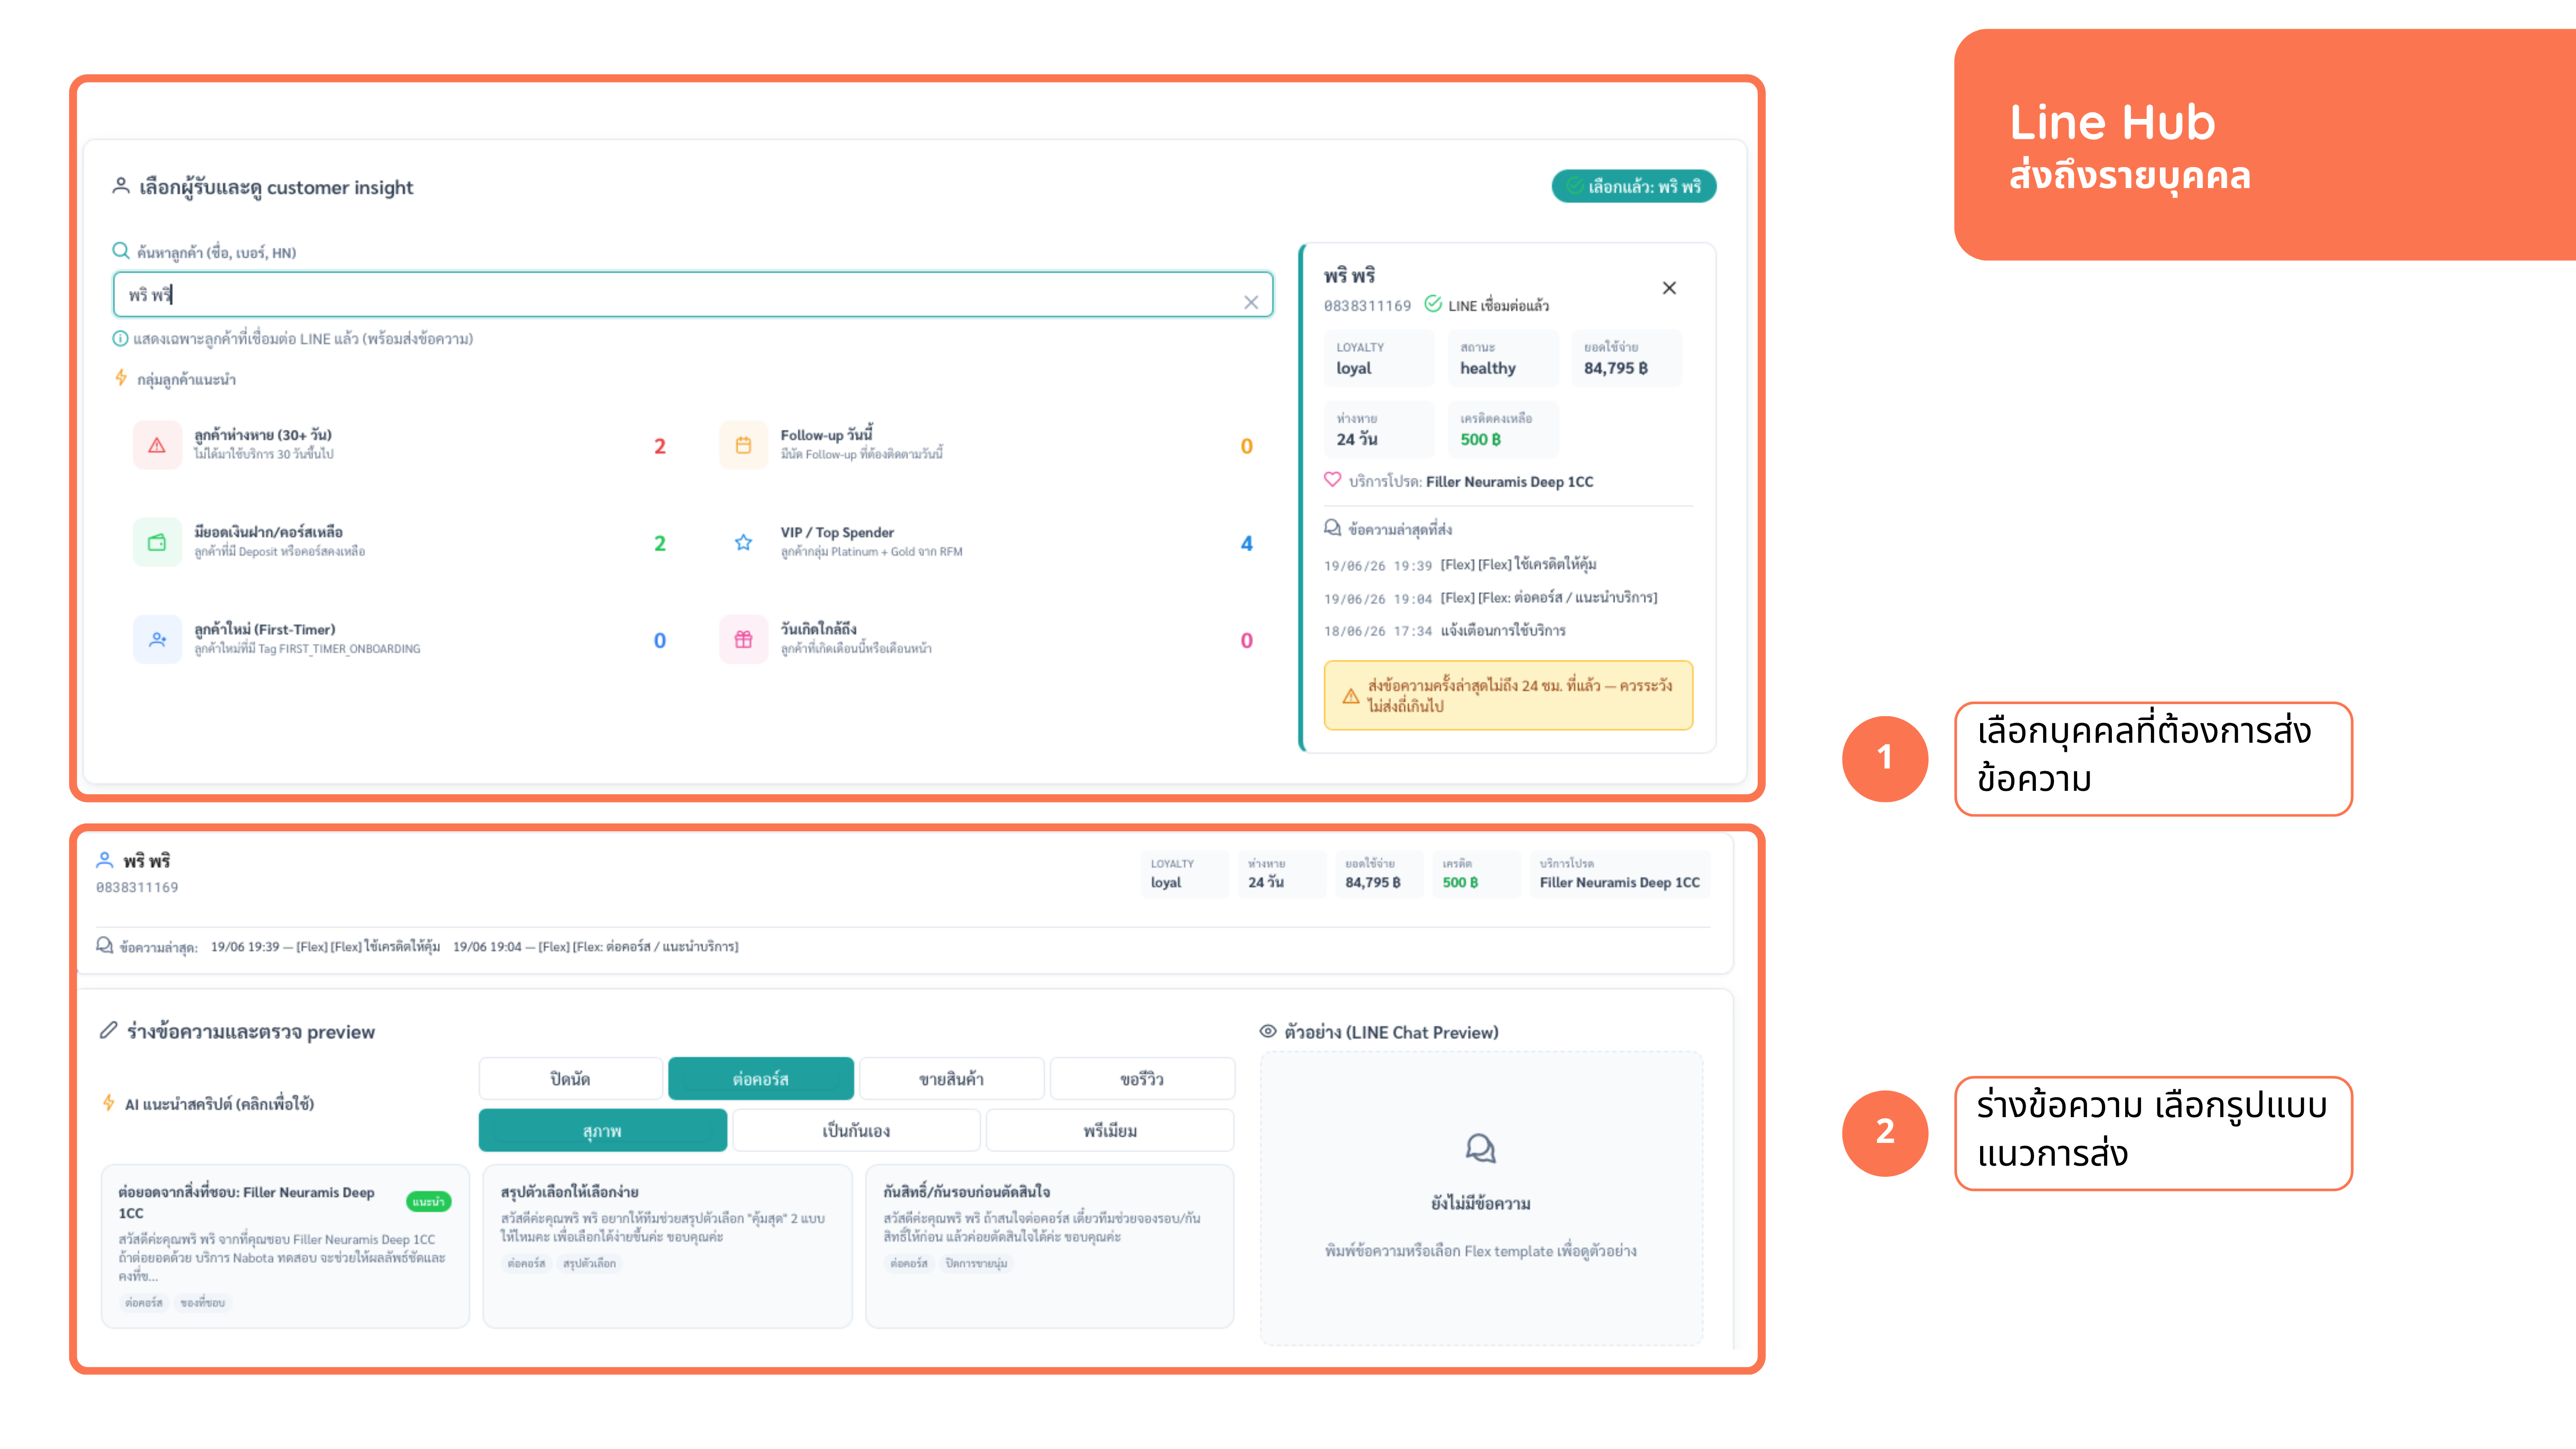The image size is (2576, 1449).
Task: Click the customer search field with พริ พริ
Action: 692,295
